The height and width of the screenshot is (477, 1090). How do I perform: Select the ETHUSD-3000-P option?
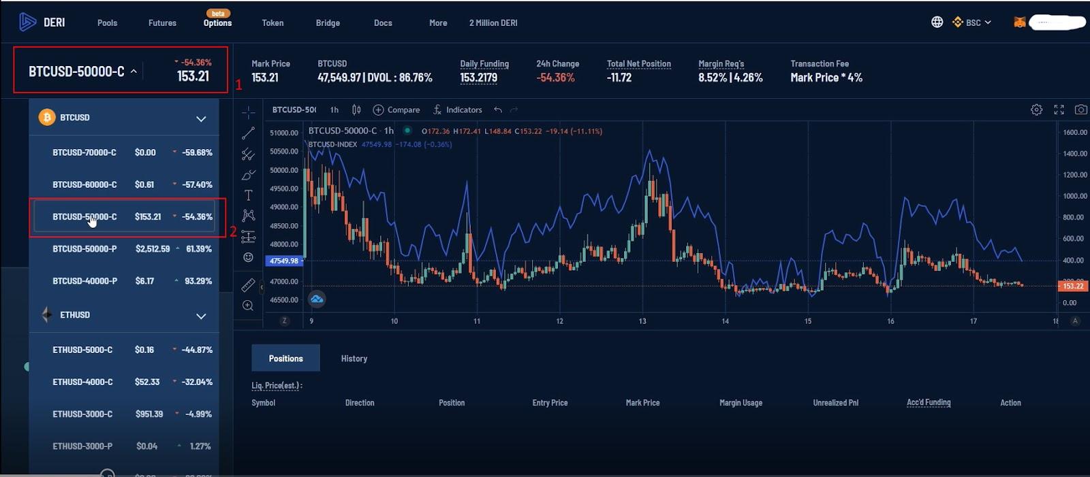[124, 446]
